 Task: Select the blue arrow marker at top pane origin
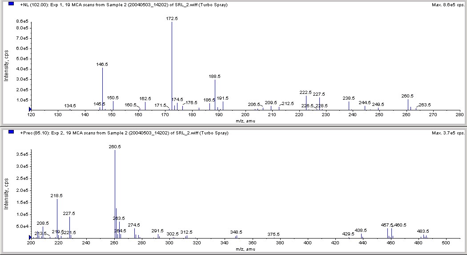[30, 109]
